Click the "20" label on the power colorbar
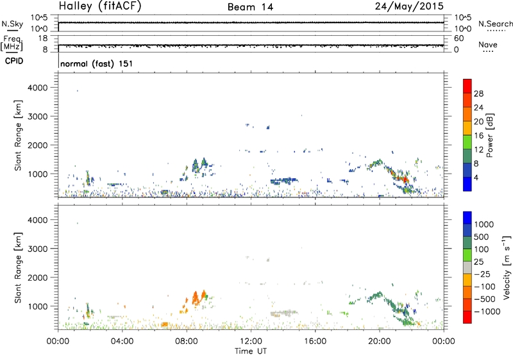The image size is (513, 355). (478, 122)
